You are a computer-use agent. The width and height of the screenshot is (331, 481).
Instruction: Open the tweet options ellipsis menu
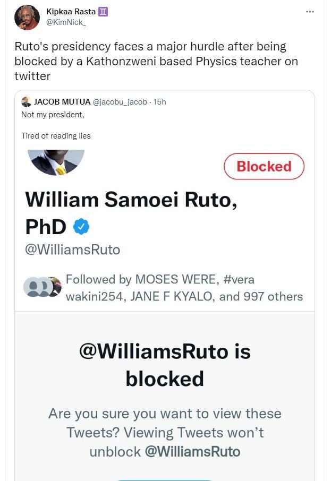(310, 12)
